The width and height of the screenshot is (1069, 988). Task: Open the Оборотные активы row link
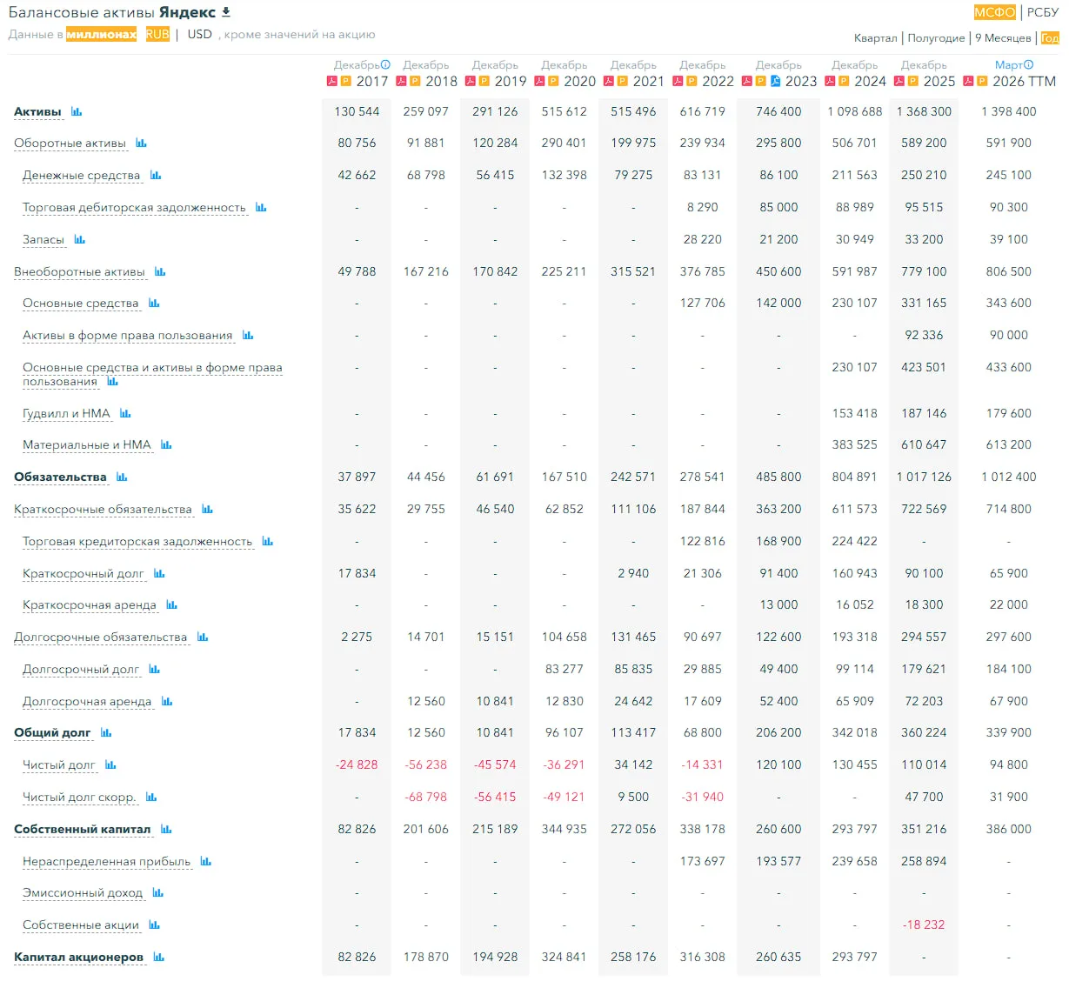pos(70,144)
